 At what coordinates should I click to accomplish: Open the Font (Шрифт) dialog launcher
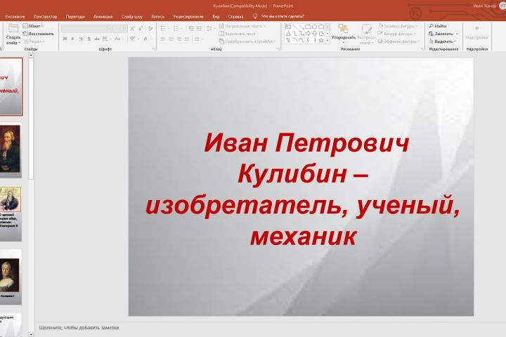pyautogui.click(x=154, y=49)
